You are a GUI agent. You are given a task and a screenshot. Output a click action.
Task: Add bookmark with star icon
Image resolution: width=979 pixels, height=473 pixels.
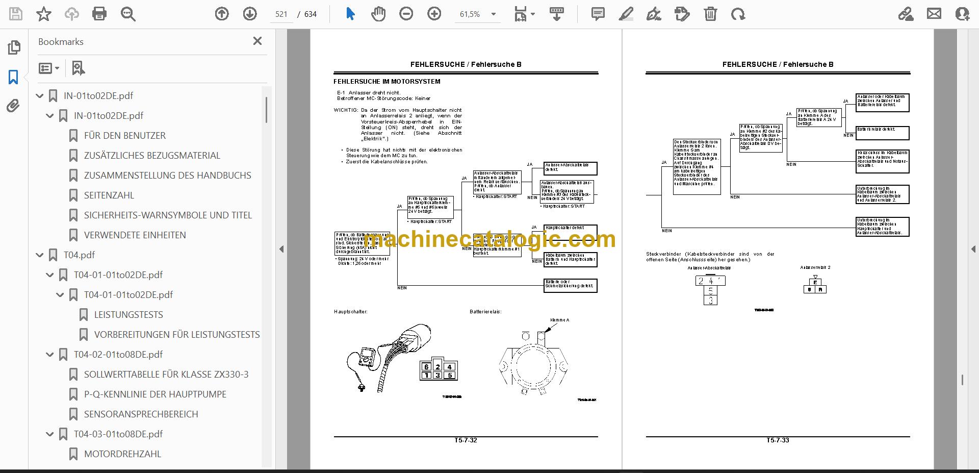pos(44,14)
